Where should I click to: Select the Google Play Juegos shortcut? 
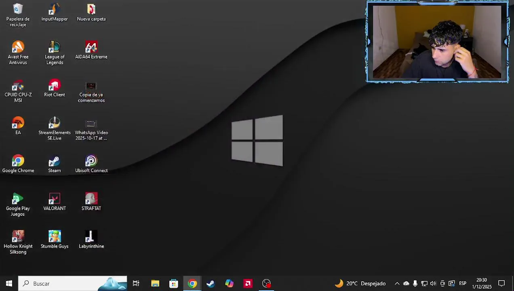18,205
